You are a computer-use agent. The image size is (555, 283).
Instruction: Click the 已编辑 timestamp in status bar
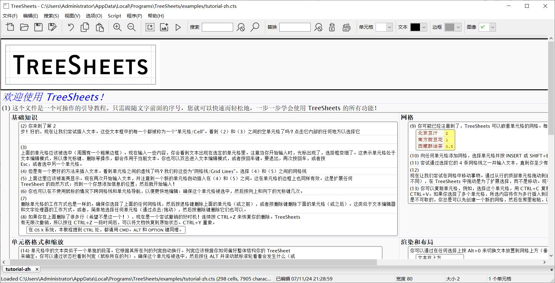(x=304, y=279)
